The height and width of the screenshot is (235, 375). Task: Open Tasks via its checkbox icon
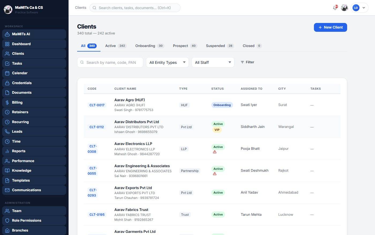pos(7,64)
